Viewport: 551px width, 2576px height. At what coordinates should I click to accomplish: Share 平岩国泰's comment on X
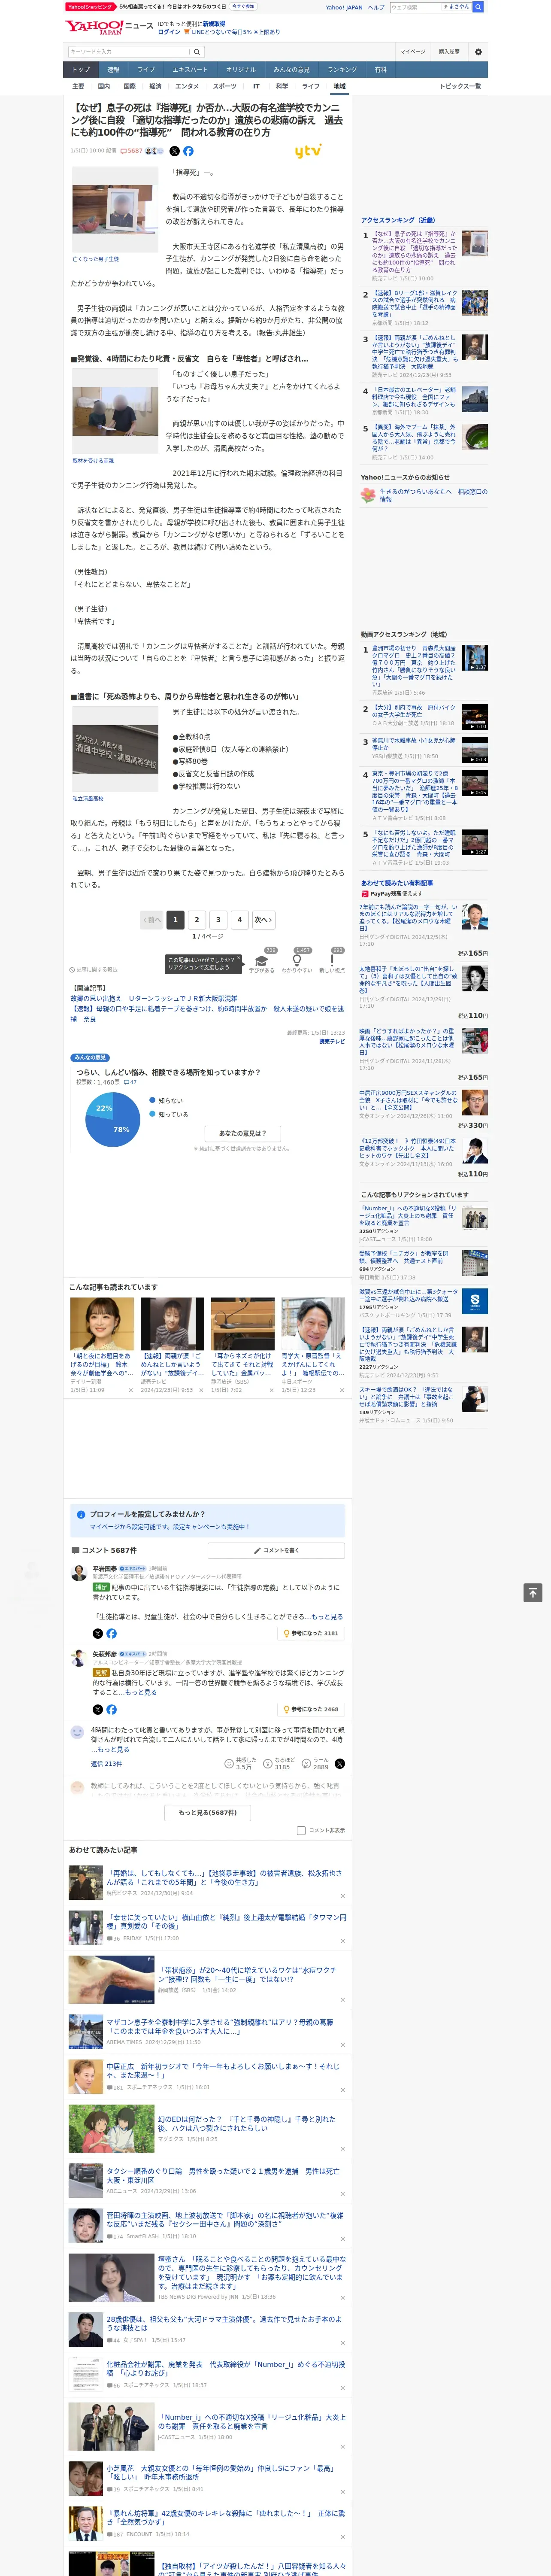tap(98, 1633)
